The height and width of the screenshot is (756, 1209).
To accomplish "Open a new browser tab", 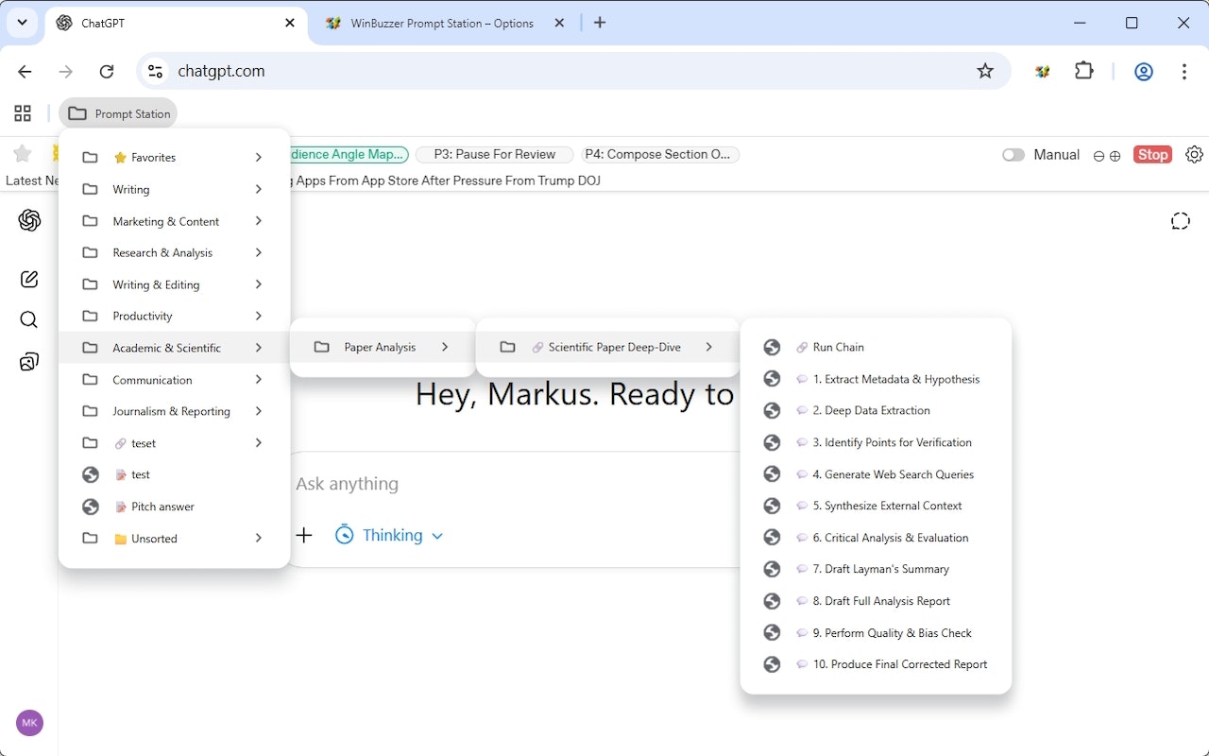I will coord(600,23).
